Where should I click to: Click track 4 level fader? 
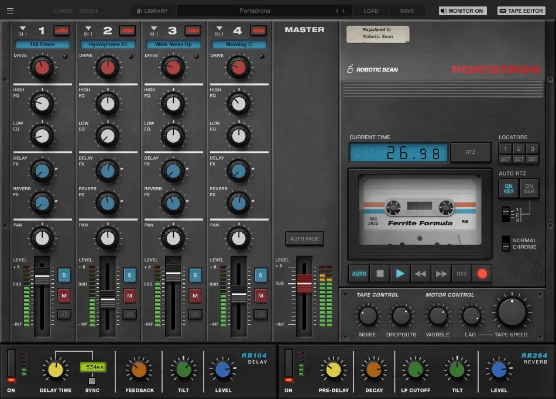[239, 294]
